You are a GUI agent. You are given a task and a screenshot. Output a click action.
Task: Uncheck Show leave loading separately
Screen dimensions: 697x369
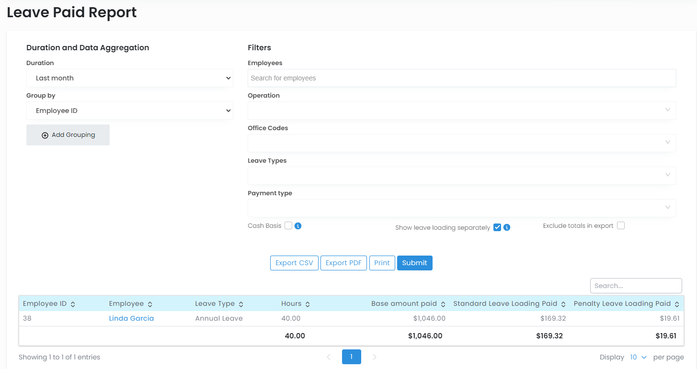pos(497,227)
